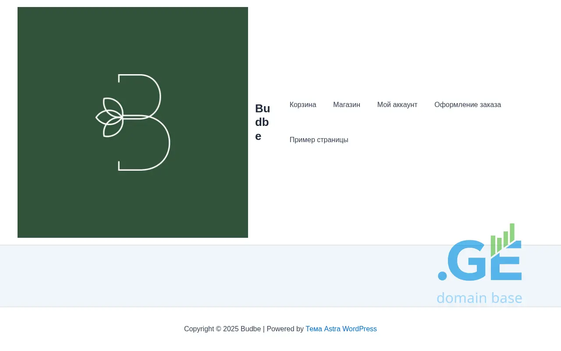Go to the Магазин page

347,105
